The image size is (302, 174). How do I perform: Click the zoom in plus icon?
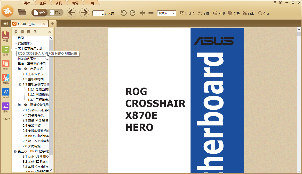pyautogui.click(x=142, y=13)
